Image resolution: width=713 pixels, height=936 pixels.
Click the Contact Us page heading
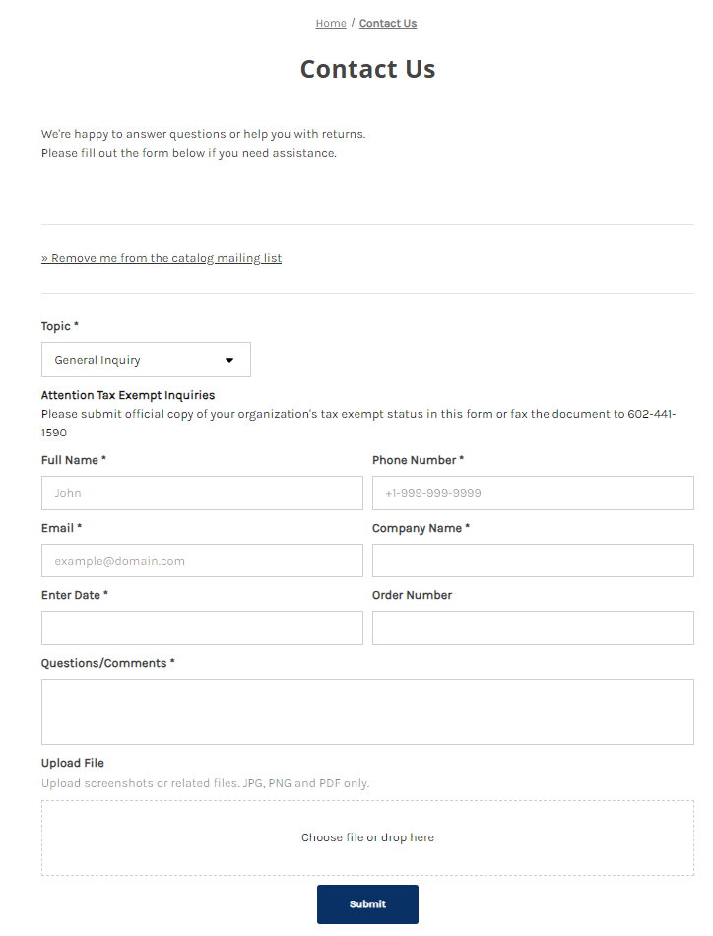pyautogui.click(x=367, y=69)
